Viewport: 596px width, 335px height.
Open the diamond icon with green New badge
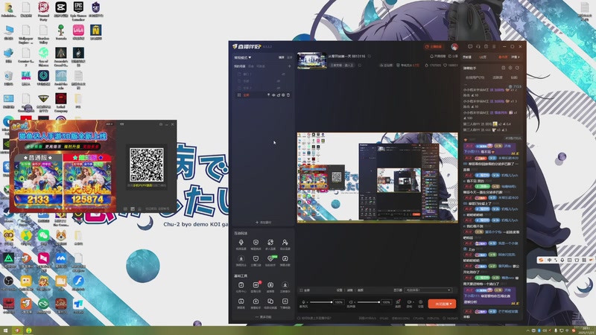pos(270,258)
